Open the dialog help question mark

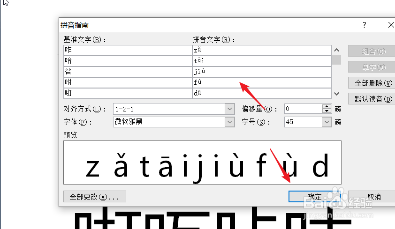[364, 25]
